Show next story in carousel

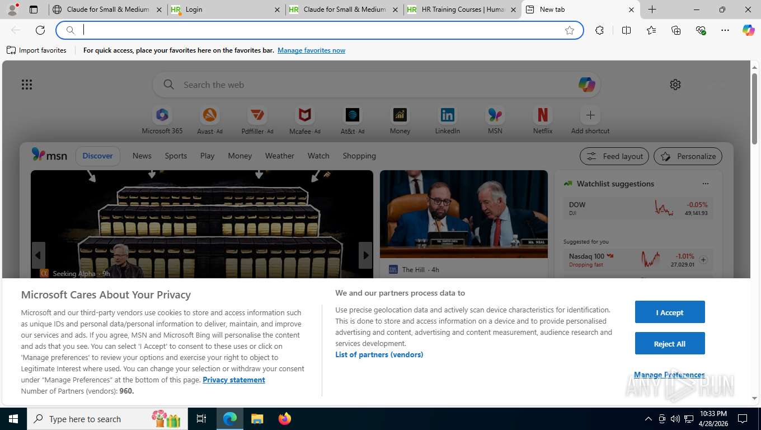365,255
